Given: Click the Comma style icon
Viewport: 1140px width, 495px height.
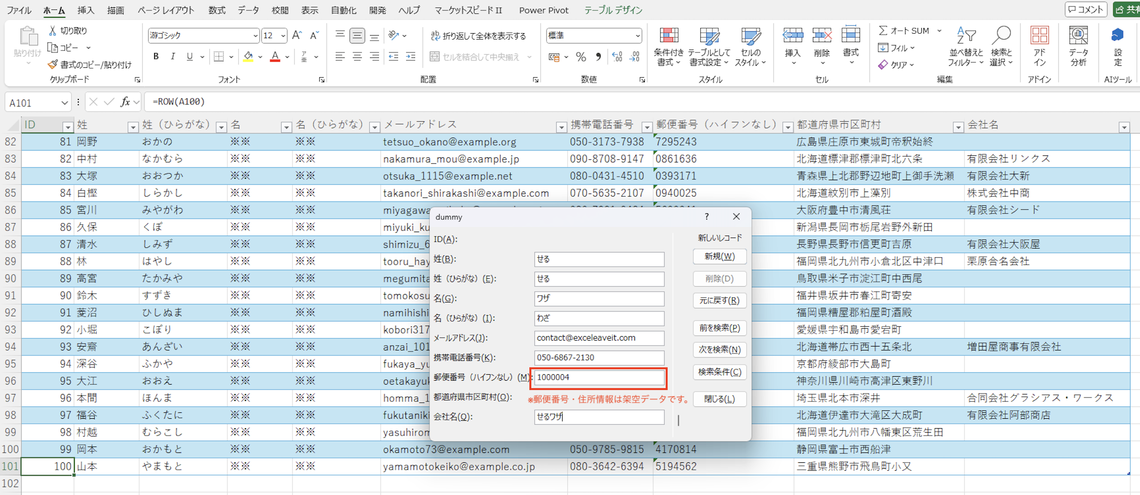Looking at the screenshot, I should coord(598,57).
